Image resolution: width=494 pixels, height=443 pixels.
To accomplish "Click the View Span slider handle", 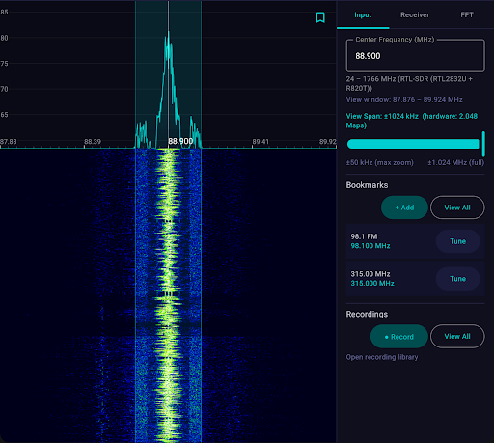I will point(483,144).
